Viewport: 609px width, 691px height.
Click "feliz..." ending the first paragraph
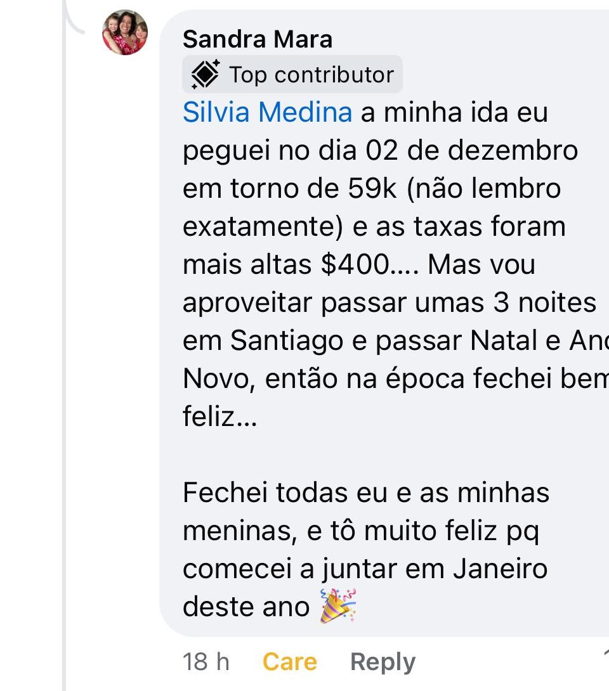219,417
